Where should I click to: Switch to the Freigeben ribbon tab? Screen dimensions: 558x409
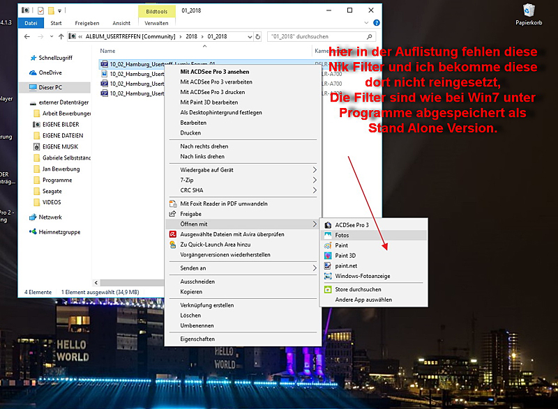(x=87, y=23)
